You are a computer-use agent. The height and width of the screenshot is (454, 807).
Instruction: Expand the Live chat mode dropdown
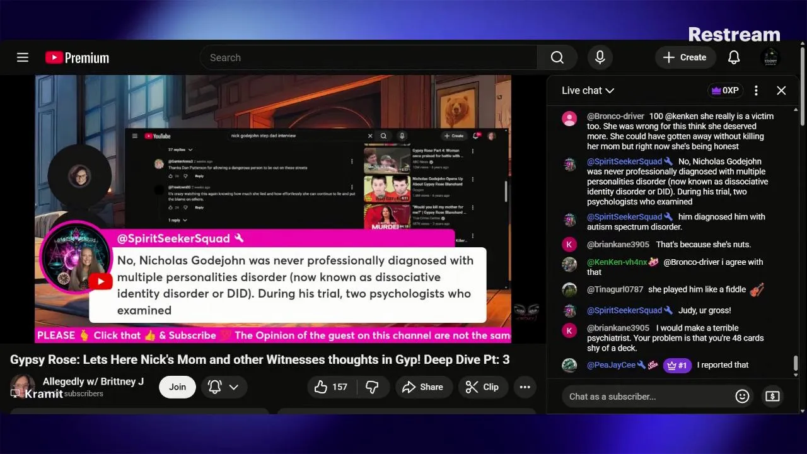tap(588, 90)
